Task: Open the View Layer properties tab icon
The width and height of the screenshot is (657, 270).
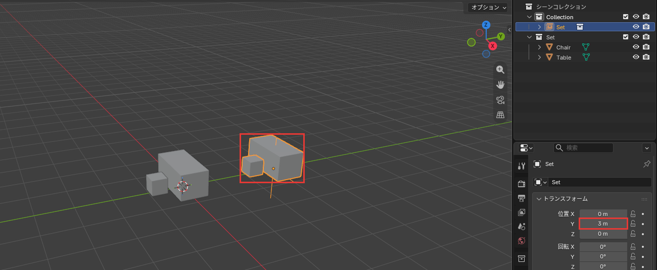Action: coord(522,212)
